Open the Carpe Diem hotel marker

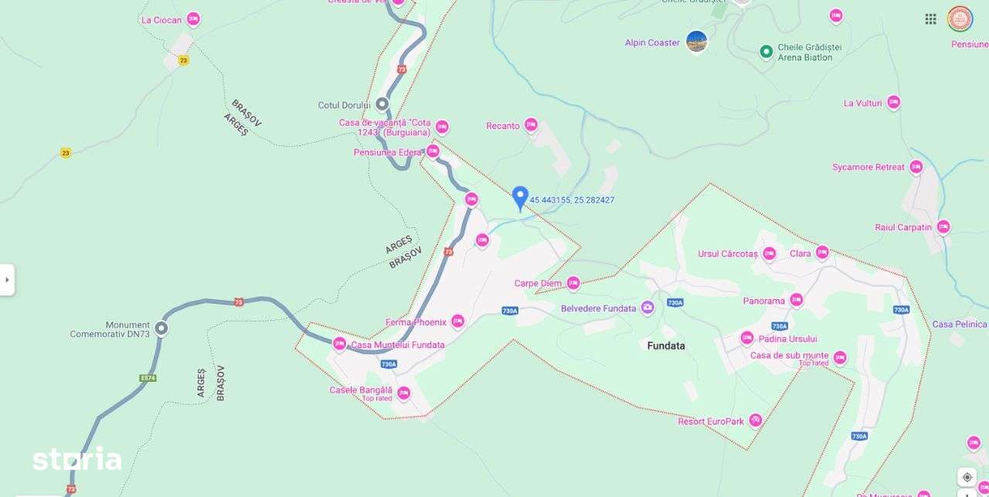tap(573, 284)
